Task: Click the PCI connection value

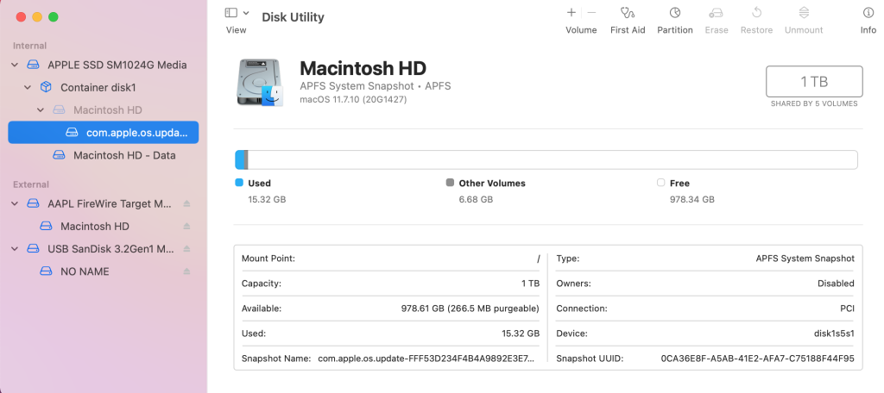Action: coord(848,309)
